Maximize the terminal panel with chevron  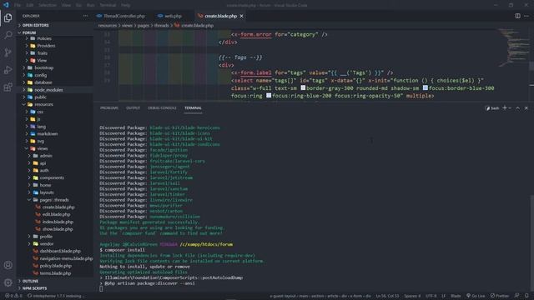point(517,107)
